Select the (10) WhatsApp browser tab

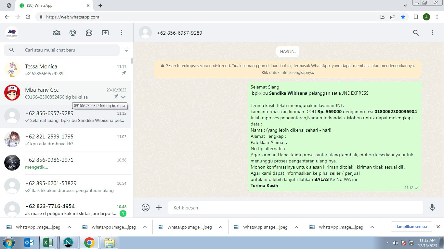(55, 6)
